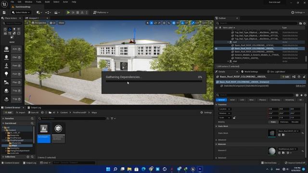Screen dimensions: 308x173
Task: Select the Rendering filter in Details
Action: (275, 100)
